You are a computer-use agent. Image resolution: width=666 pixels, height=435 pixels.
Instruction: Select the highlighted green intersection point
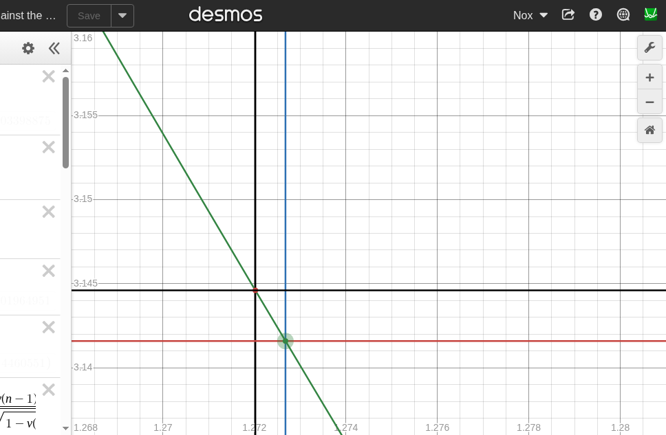tap(286, 341)
